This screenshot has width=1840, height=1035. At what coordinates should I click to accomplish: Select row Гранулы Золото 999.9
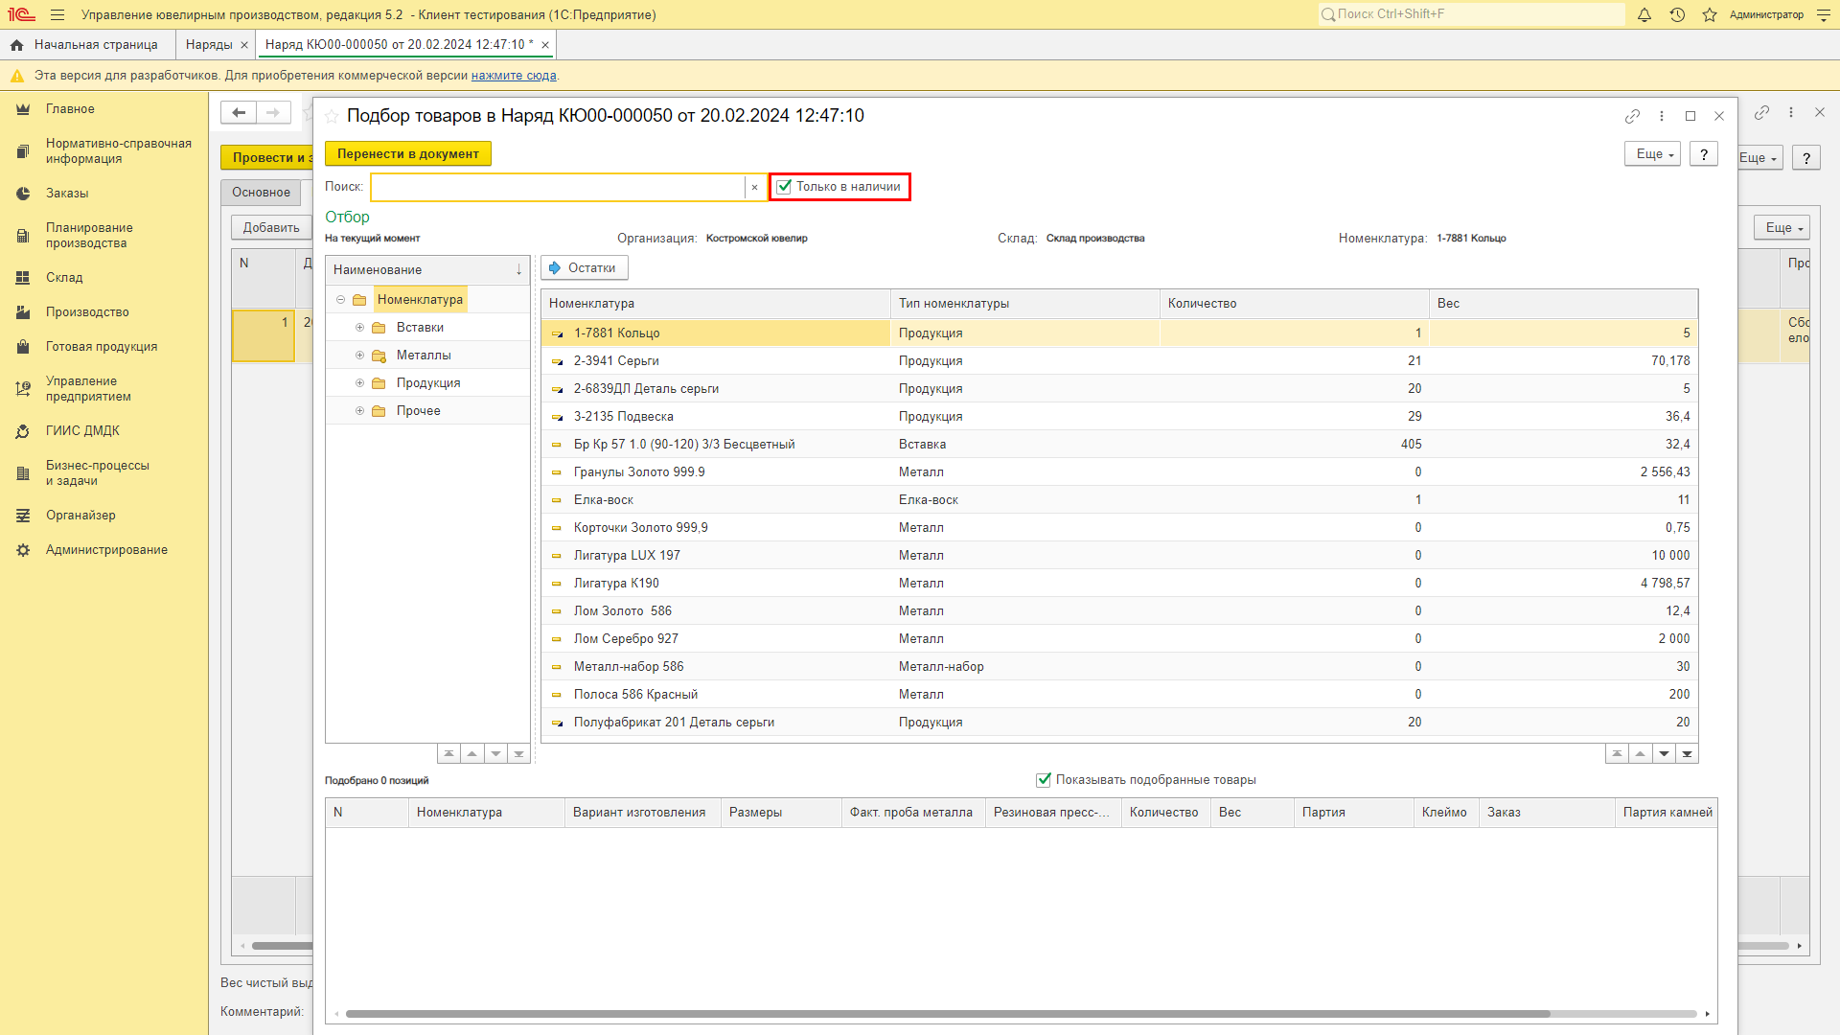point(1119,472)
